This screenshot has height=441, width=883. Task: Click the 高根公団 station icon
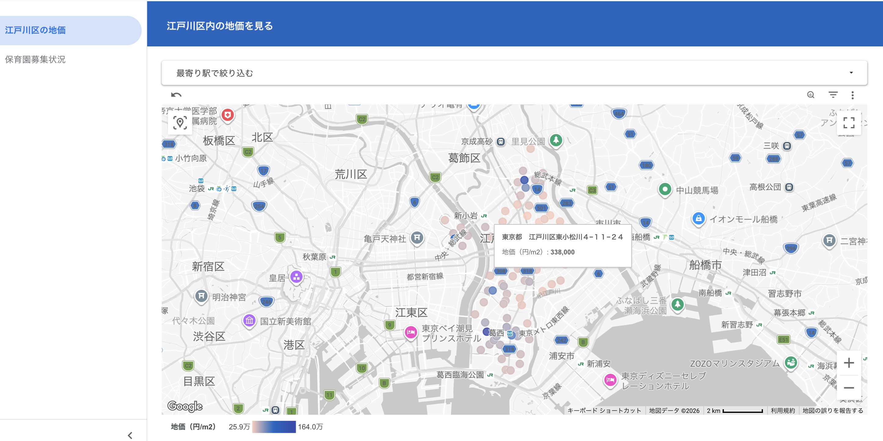[789, 187]
